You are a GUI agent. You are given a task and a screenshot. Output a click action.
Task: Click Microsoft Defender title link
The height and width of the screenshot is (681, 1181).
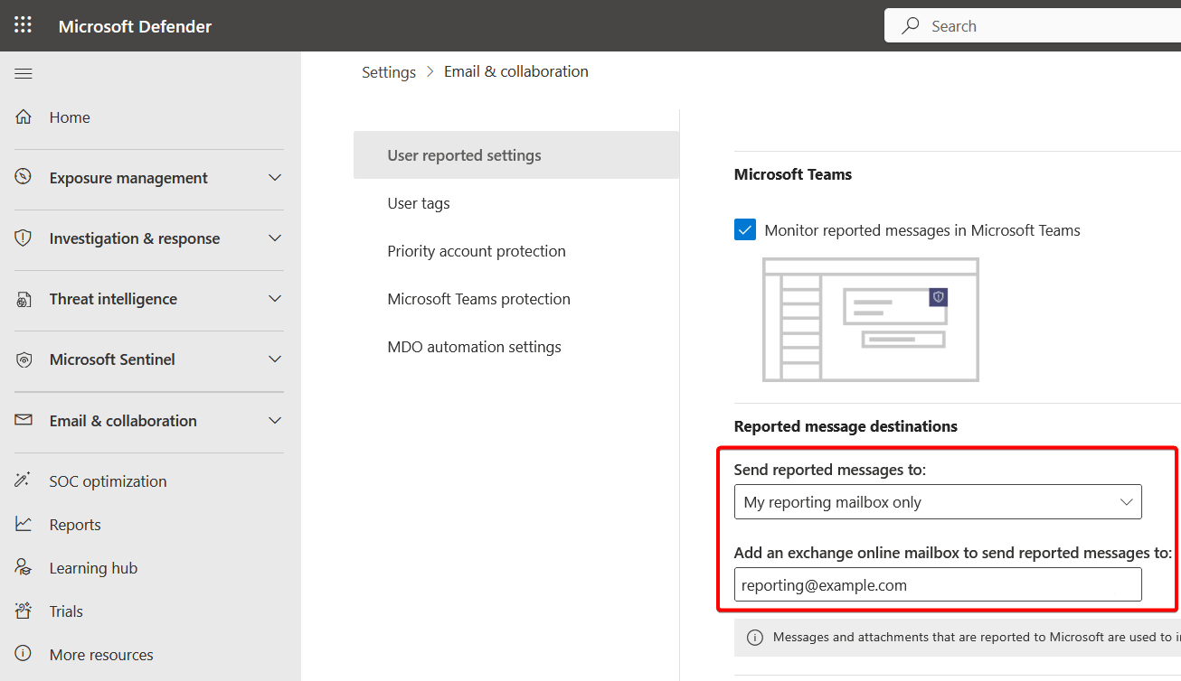(x=135, y=26)
